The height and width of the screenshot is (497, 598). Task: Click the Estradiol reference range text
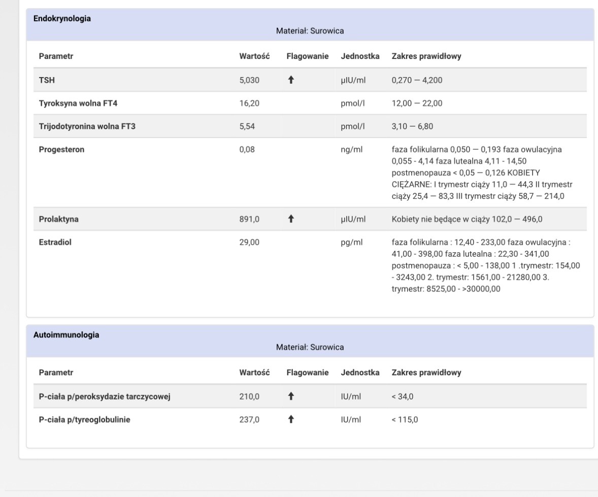tap(486, 266)
